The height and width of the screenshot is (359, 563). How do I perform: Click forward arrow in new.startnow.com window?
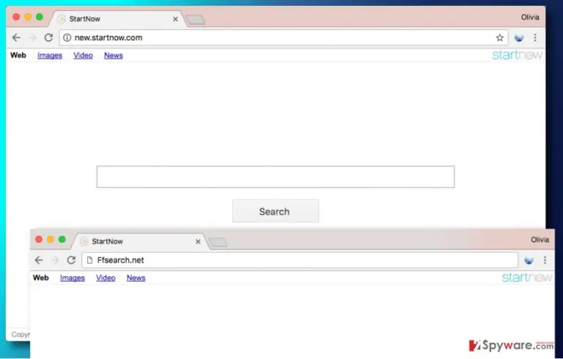(32, 37)
